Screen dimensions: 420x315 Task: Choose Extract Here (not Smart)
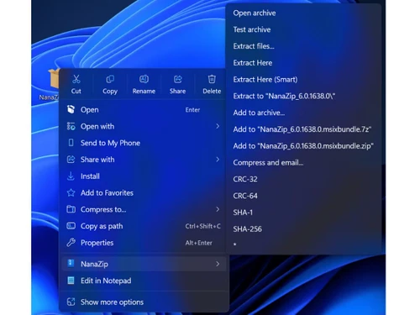click(x=303, y=63)
